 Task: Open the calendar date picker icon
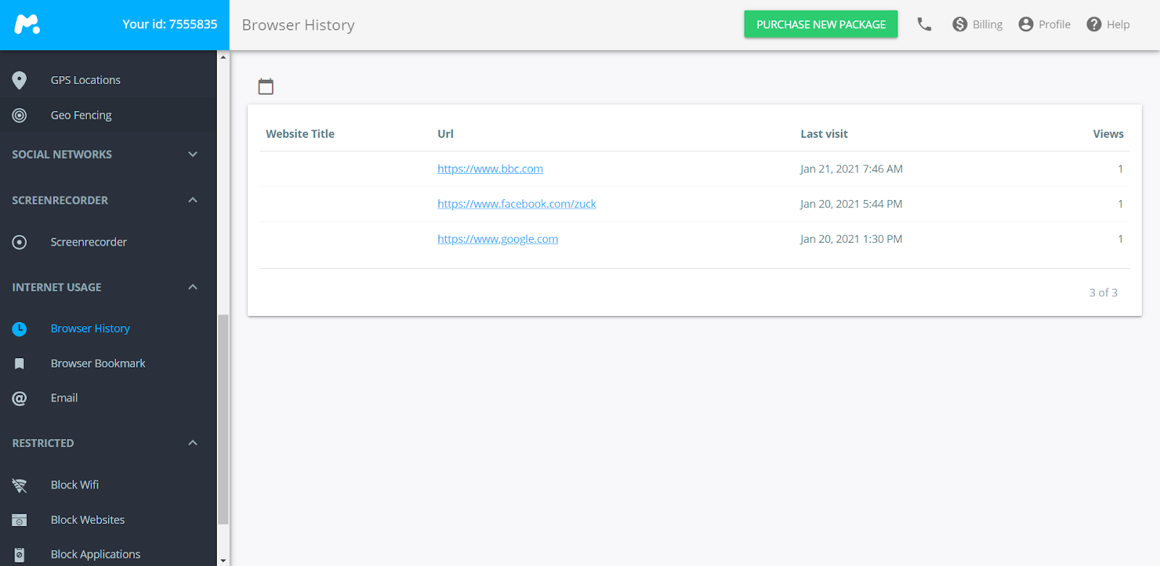point(266,86)
